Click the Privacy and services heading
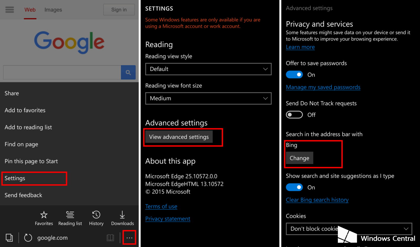420x247 pixels. (x=319, y=24)
